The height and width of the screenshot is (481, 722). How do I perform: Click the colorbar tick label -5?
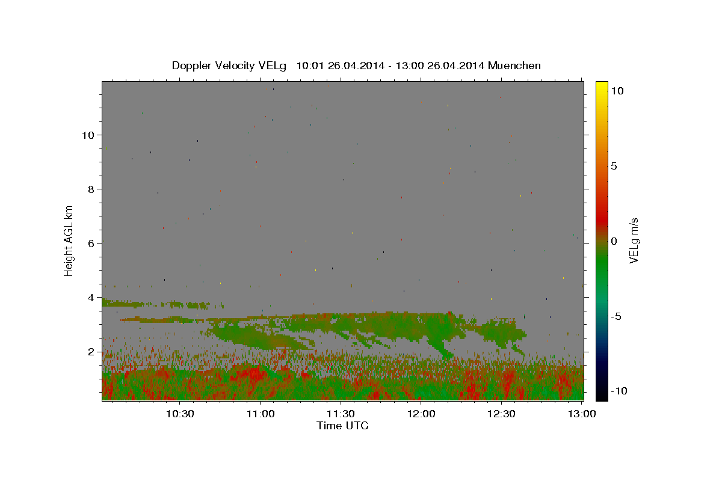(x=616, y=316)
